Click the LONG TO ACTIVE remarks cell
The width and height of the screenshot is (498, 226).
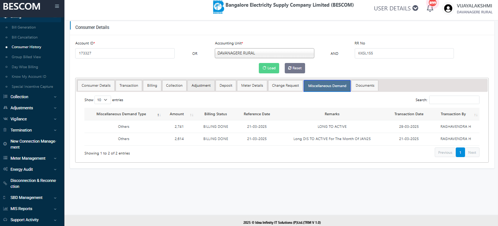pyautogui.click(x=332, y=127)
